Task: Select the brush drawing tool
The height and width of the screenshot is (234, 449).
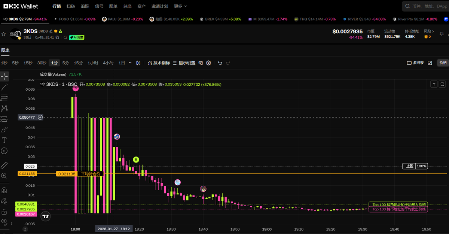Action: tap(4, 130)
